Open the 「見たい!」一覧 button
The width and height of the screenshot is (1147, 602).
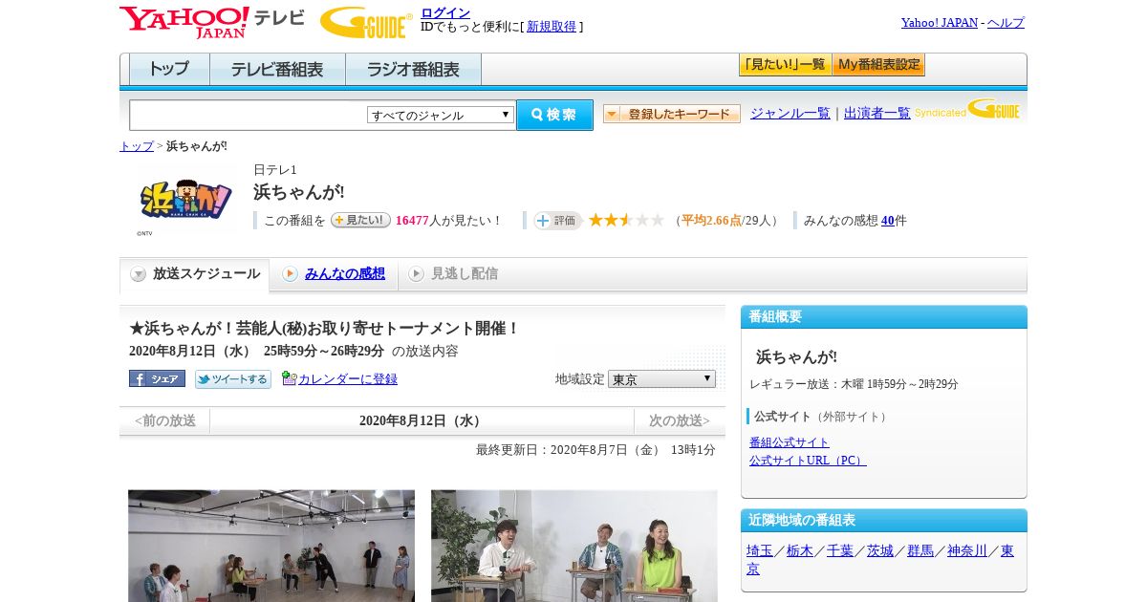tap(785, 65)
